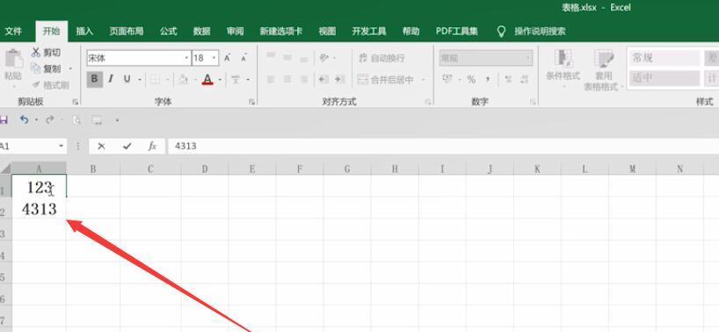Click the text orientation icon

pyautogui.click(x=324, y=58)
